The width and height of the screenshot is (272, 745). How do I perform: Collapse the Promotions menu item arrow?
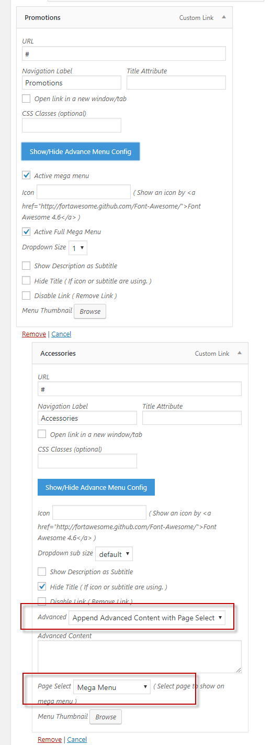[224, 17]
